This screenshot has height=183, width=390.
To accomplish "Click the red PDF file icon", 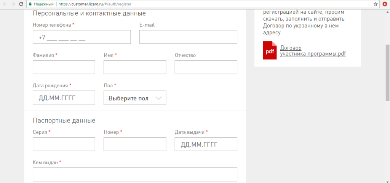I will 270,51.
